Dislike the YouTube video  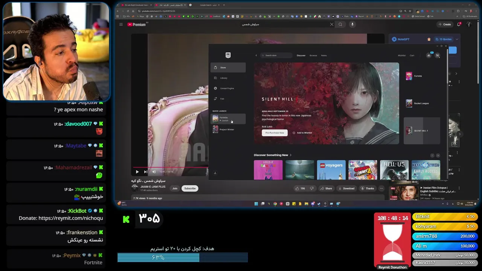click(x=312, y=188)
